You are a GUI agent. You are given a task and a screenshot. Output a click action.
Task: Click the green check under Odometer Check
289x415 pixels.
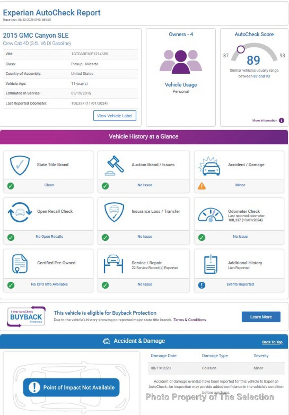202,237
